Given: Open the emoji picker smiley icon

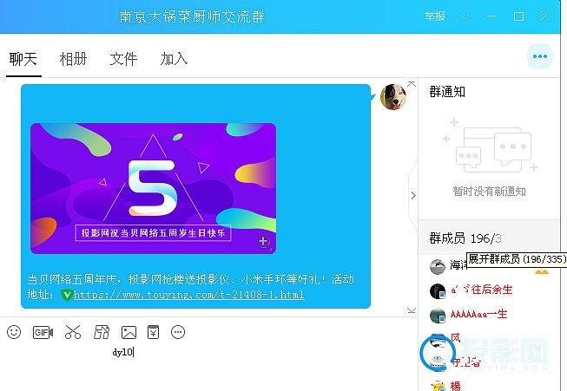Looking at the screenshot, I should [14, 332].
